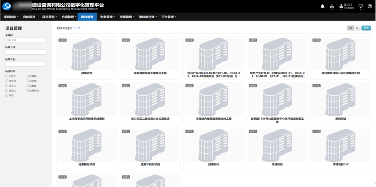Click the platform logo in the header
376x187 pixels.
(x=7, y=7)
